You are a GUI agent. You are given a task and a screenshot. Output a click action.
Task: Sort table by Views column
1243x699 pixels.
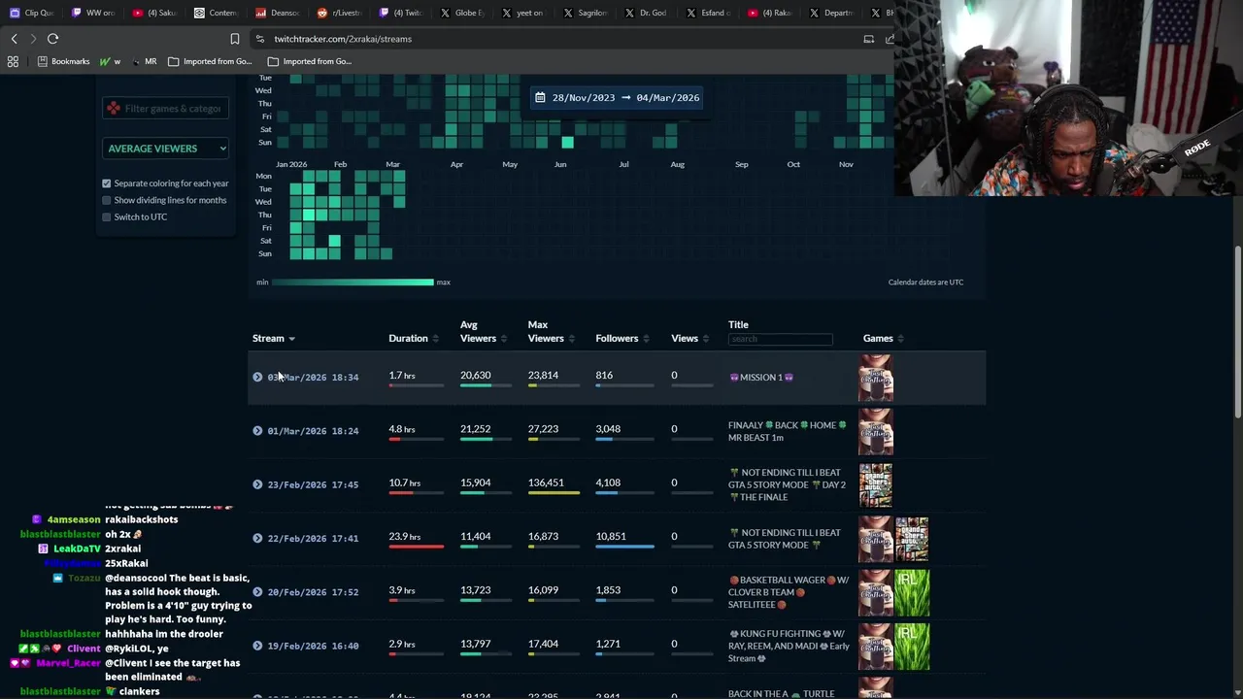[689, 338]
